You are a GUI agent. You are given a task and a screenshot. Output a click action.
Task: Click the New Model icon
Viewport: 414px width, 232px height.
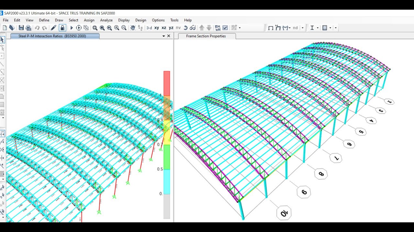pos(5,28)
